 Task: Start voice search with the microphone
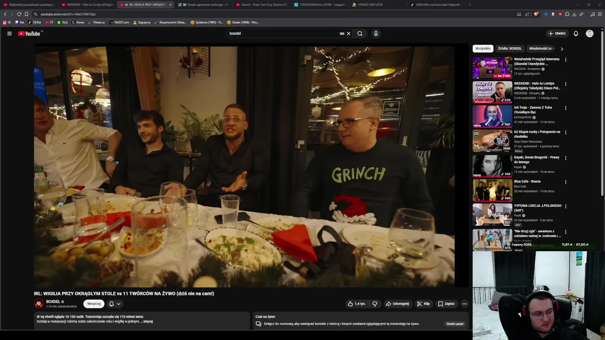coord(376,34)
